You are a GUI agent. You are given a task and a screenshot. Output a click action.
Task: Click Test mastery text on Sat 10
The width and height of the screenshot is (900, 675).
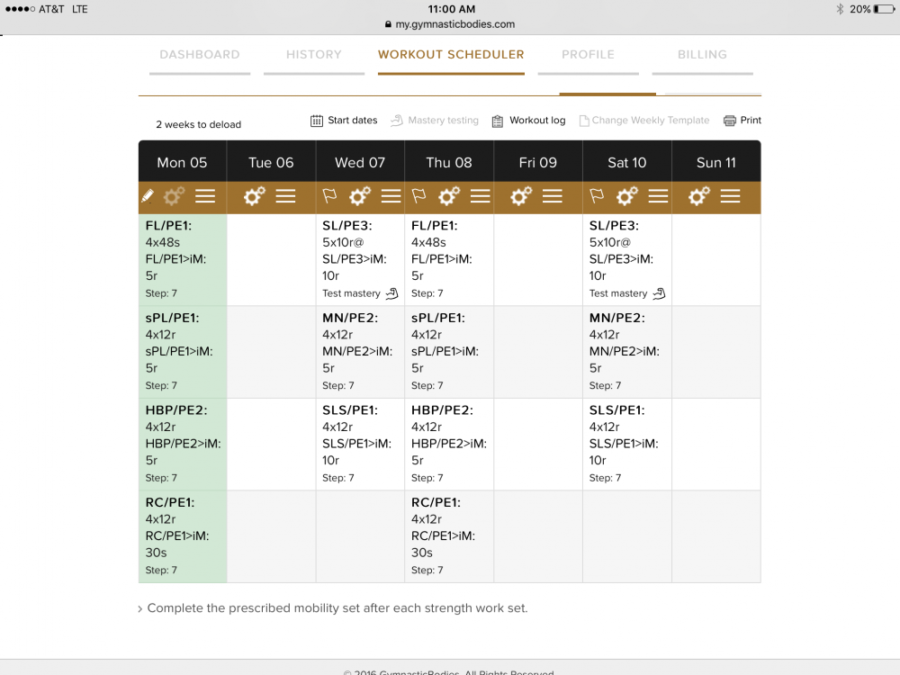tap(618, 293)
